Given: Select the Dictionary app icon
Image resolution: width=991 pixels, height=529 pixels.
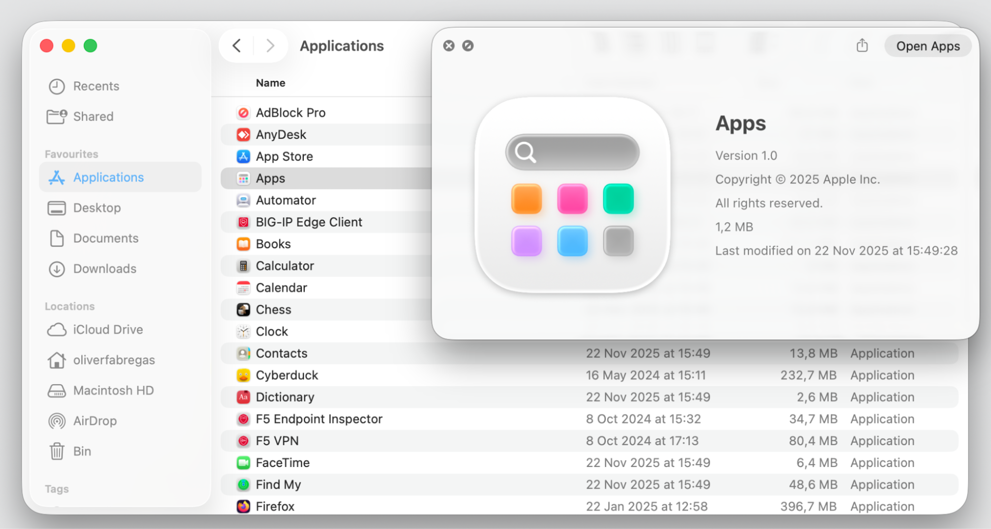Looking at the screenshot, I should 243,397.
